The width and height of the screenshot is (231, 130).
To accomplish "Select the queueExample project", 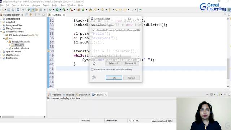I will [13, 52].
